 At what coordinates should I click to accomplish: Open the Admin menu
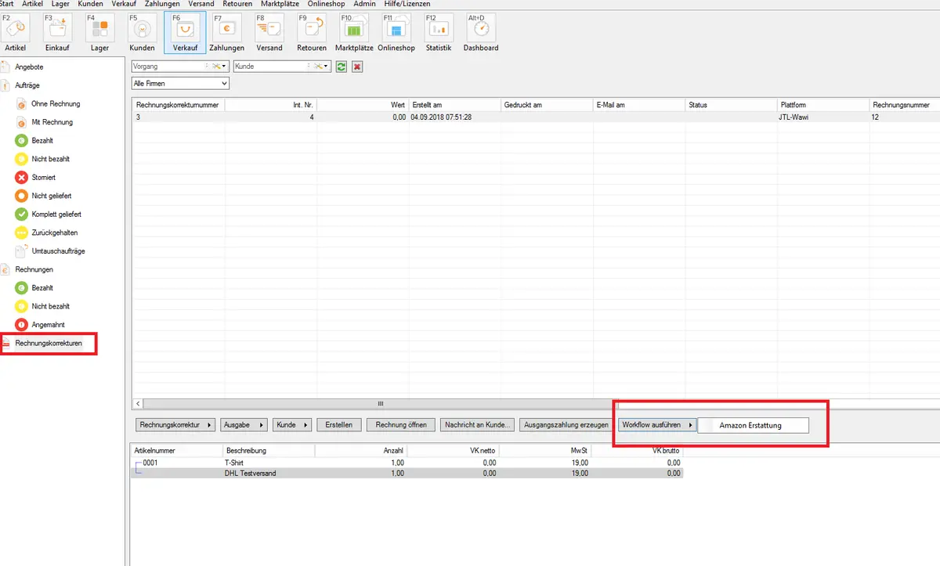[364, 4]
